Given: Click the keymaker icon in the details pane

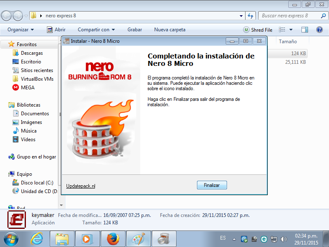Looking at the screenshot, I should pyautogui.click(x=16, y=219).
